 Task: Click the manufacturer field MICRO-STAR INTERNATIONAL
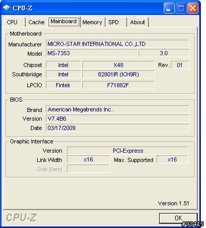[117, 44]
